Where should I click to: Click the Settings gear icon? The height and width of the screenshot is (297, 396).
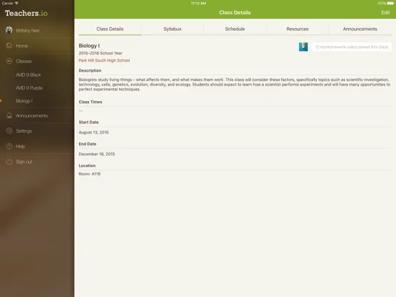9,131
